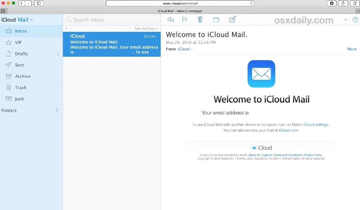The image size is (360, 210).
Task: Click the Search Inbox field
Action: pos(112,20)
